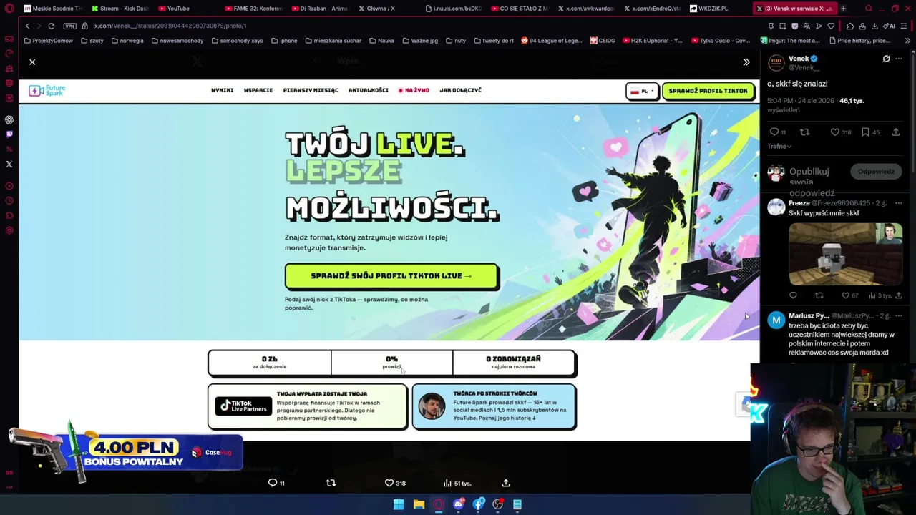This screenshot has height=515, width=916.
Task: Expand the Trafne reply sorting dropdown
Action: coord(779,146)
